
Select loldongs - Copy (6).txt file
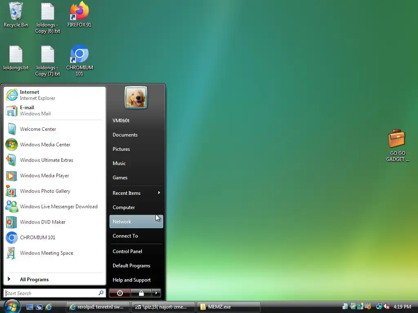(48, 18)
